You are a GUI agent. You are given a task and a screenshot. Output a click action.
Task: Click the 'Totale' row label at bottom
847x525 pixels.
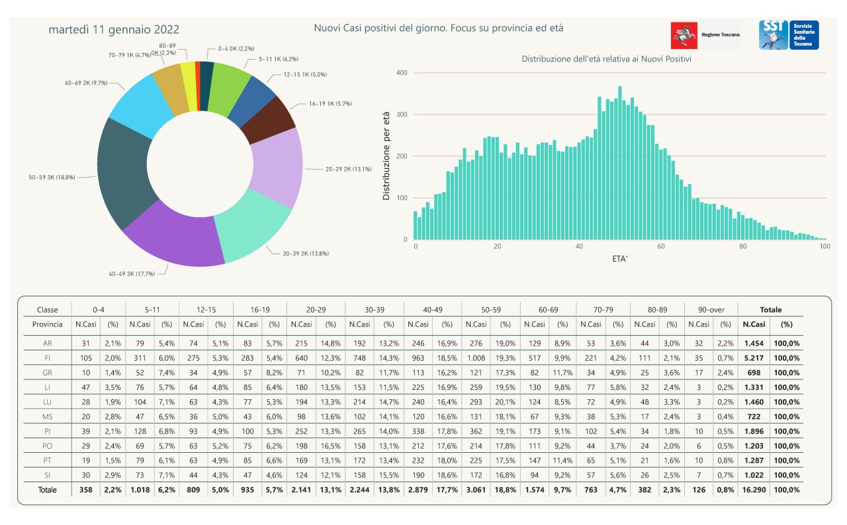47,490
